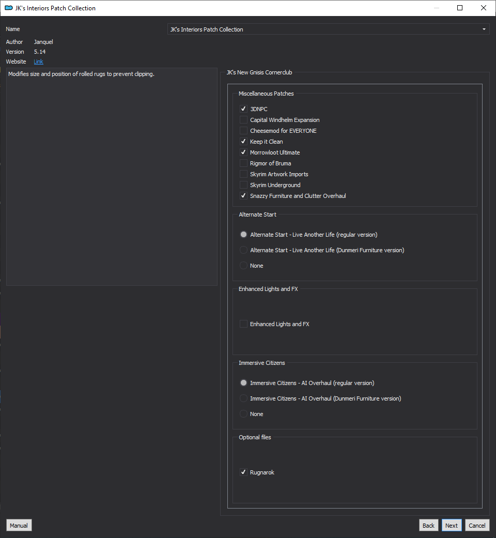Toggle Morrowloot Ultimate checkbox
Viewport: 496px width, 538px height.
(x=243, y=152)
